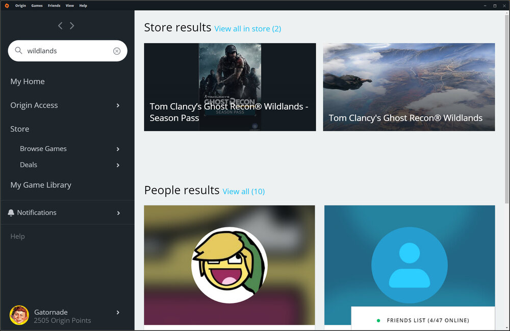Expand Deals submenu arrow
This screenshot has width=510, height=331.
click(x=118, y=165)
